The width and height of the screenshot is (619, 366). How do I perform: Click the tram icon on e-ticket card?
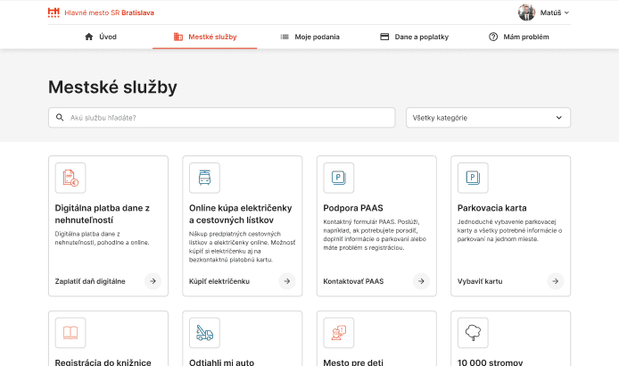pos(203,179)
